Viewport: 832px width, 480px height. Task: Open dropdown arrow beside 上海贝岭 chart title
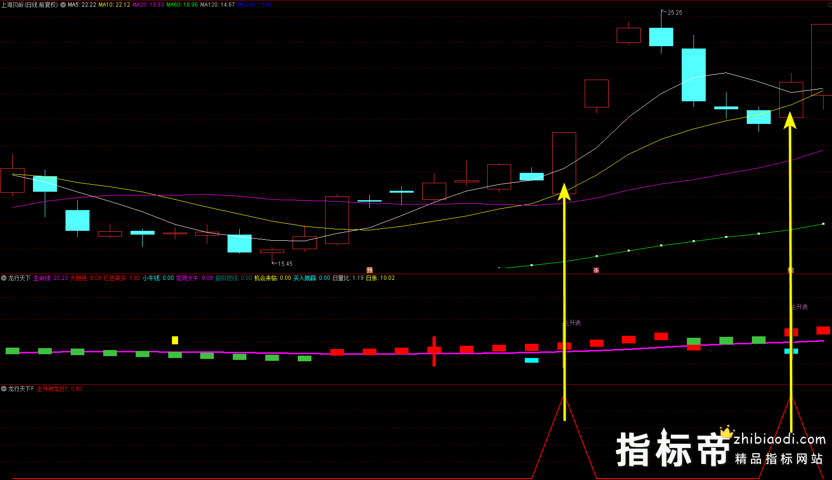pos(63,5)
